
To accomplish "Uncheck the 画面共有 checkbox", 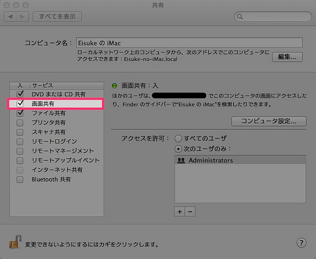I will point(20,104).
